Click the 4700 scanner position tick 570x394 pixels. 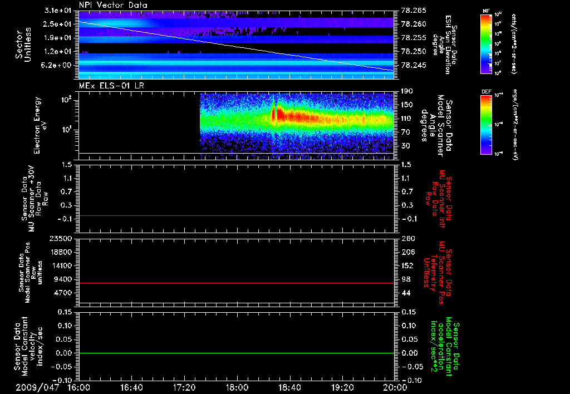coord(62,293)
